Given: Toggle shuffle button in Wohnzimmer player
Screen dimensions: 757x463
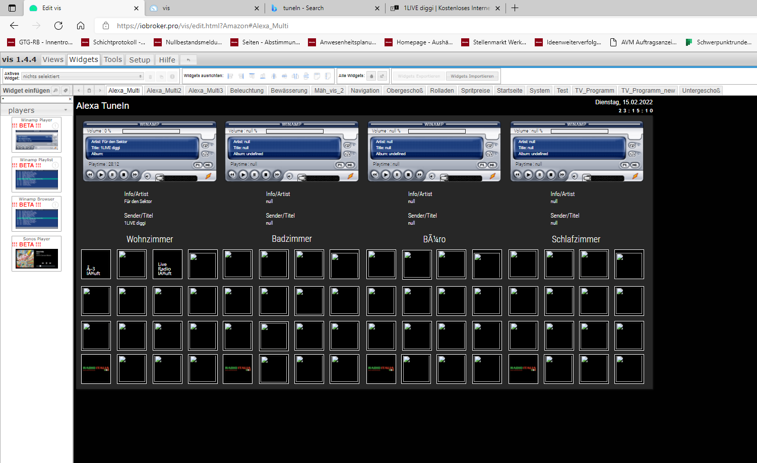Looking at the screenshot, I should pyautogui.click(x=205, y=154).
